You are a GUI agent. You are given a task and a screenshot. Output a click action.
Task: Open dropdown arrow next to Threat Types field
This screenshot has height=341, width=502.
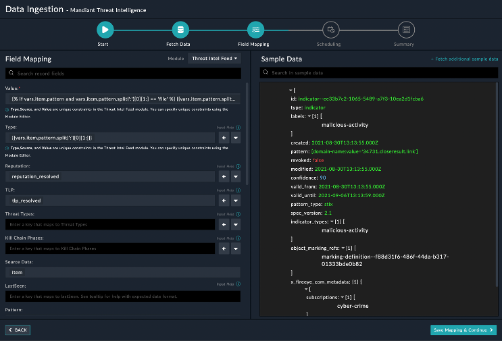point(235,224)
